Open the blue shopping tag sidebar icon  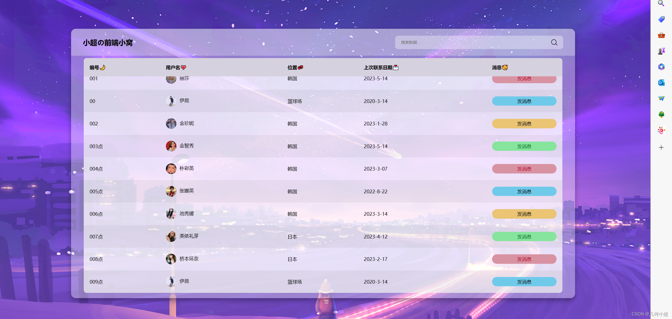coord(661,19)
